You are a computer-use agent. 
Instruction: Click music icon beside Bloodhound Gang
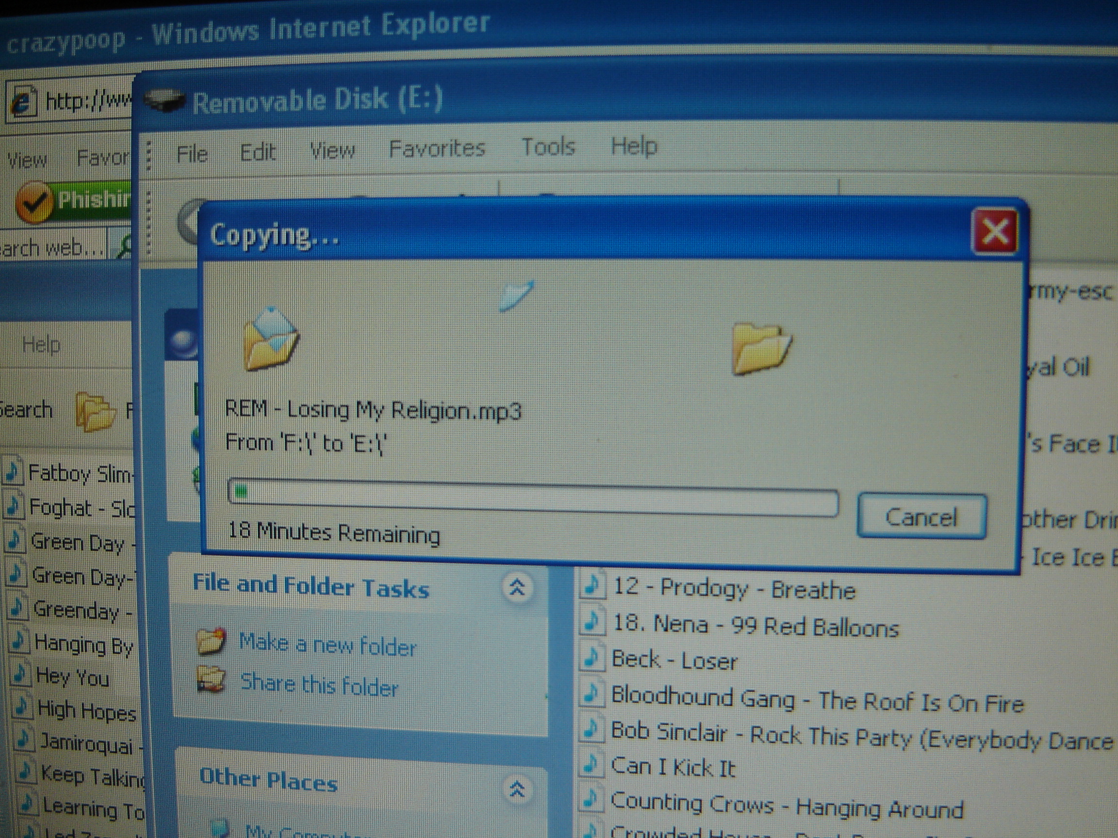coord(592,693)
